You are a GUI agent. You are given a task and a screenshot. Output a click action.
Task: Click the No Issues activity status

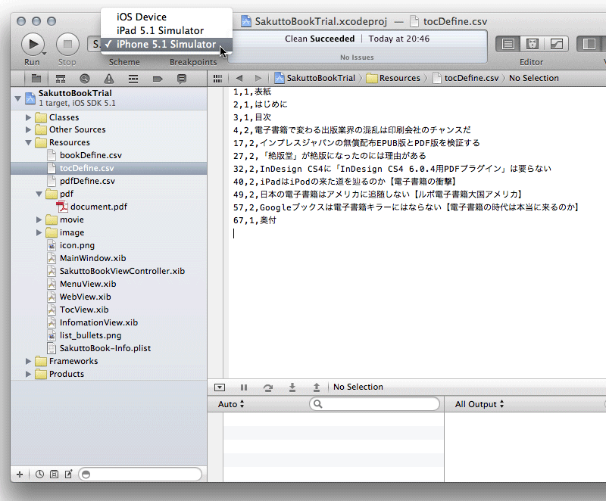357,57
